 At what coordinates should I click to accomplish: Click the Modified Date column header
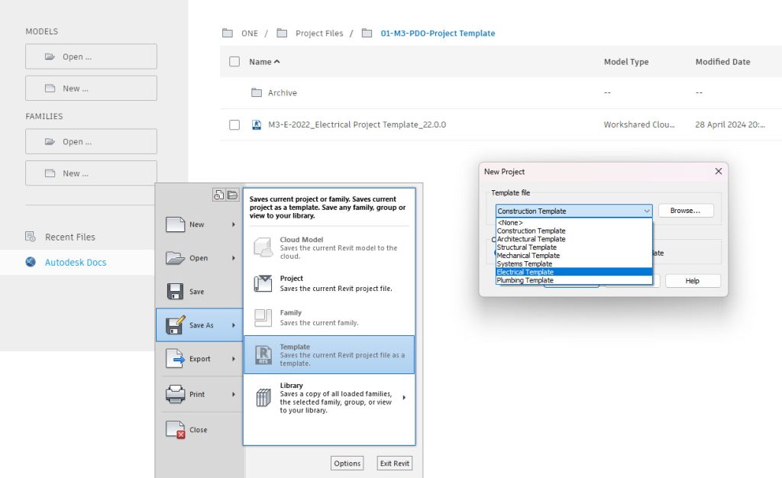(x=722, y=62)
